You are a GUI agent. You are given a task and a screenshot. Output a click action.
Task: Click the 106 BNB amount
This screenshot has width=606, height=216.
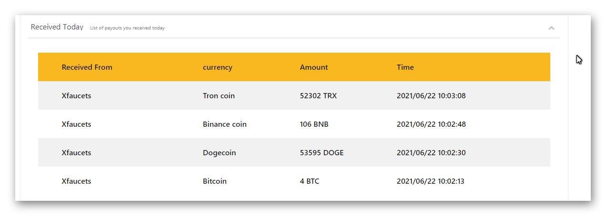coord(314,124)
